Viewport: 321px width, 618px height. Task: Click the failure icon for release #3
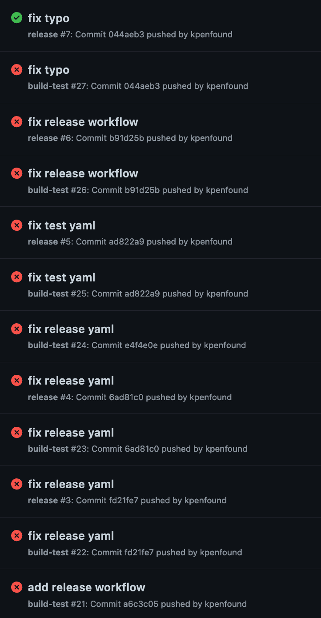[16, 484]
